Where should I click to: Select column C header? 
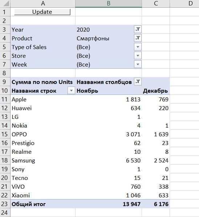[156, 4]
